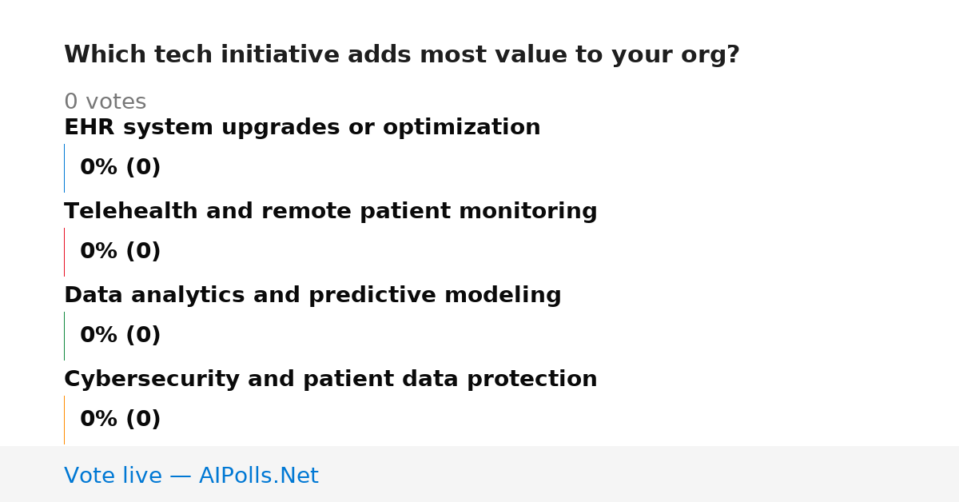Viewport: 959px width, 502px height.
Task: Click the 0 votes total count
Action: pyautogui.click(x=105, y=102)
